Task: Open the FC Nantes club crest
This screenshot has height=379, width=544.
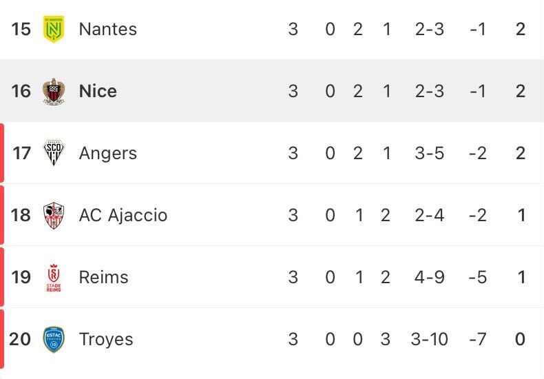Action: [x=54, y=29]
